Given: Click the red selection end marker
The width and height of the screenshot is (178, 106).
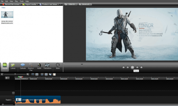Looking at the screenshot, I should [x=22, y=77].
